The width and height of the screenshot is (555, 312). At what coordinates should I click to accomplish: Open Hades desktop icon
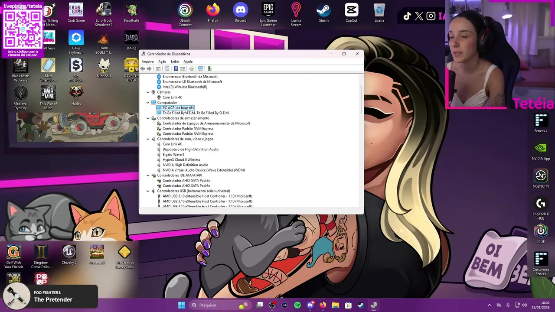click(76, 96)
